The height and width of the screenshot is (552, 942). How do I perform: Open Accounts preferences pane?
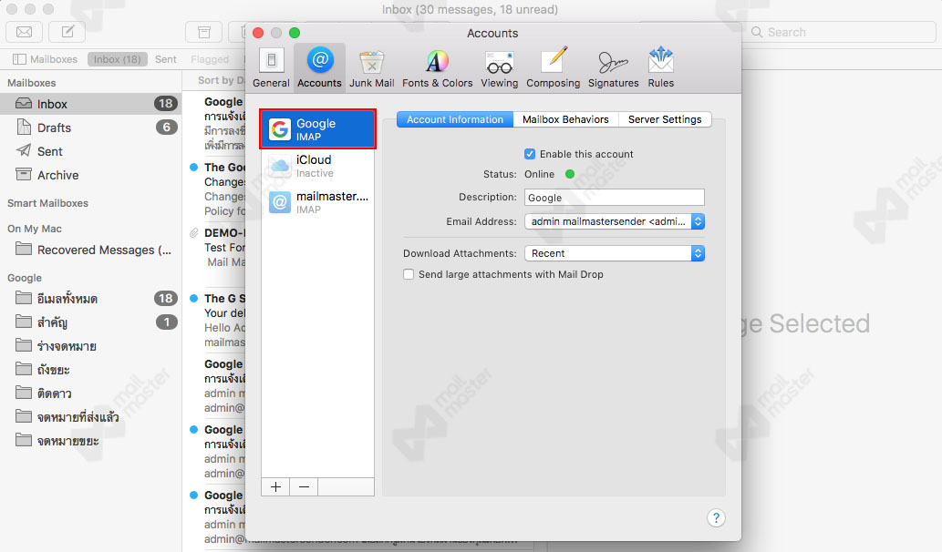tap(319, 67)
